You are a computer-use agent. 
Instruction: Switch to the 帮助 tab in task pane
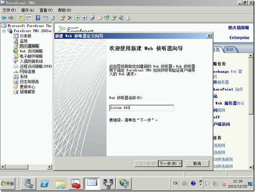tap(230, 49)
